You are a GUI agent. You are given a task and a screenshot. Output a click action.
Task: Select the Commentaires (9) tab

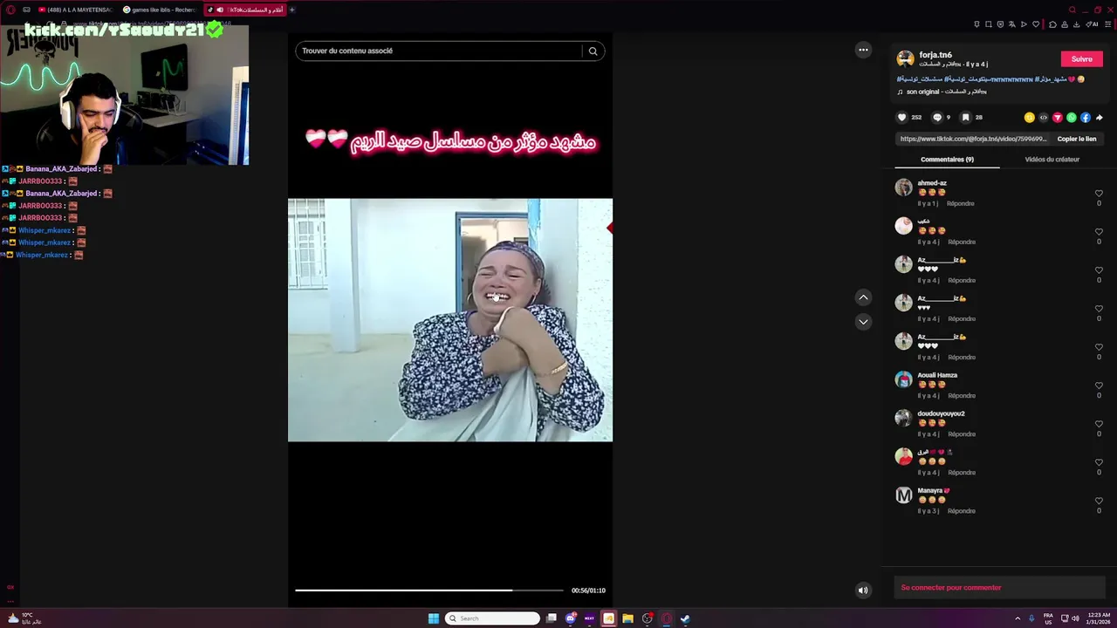947,160
